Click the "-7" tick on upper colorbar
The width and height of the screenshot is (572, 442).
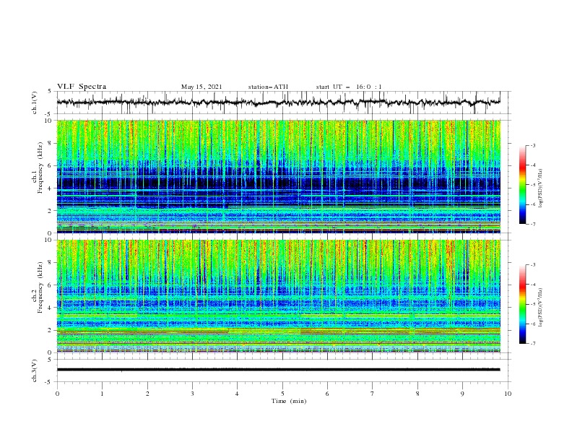[x=533, y=224]
